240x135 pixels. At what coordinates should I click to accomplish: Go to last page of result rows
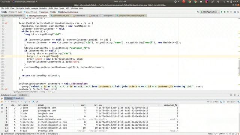21,102
